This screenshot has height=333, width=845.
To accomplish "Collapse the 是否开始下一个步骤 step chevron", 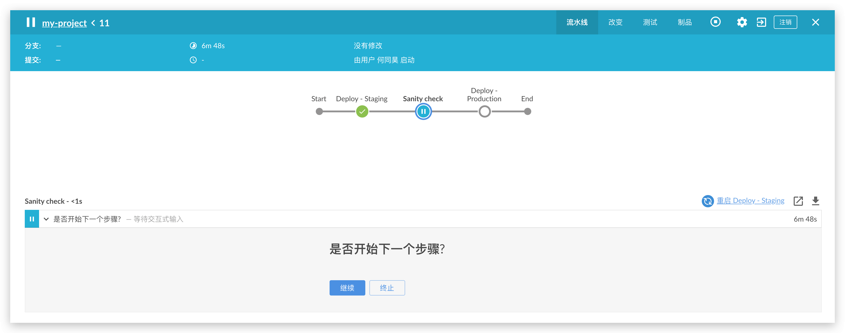I will point(46,219).
